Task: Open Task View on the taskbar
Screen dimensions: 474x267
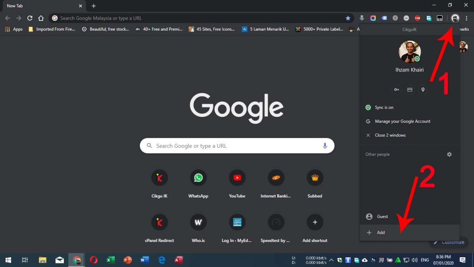Action: point(25,260)
